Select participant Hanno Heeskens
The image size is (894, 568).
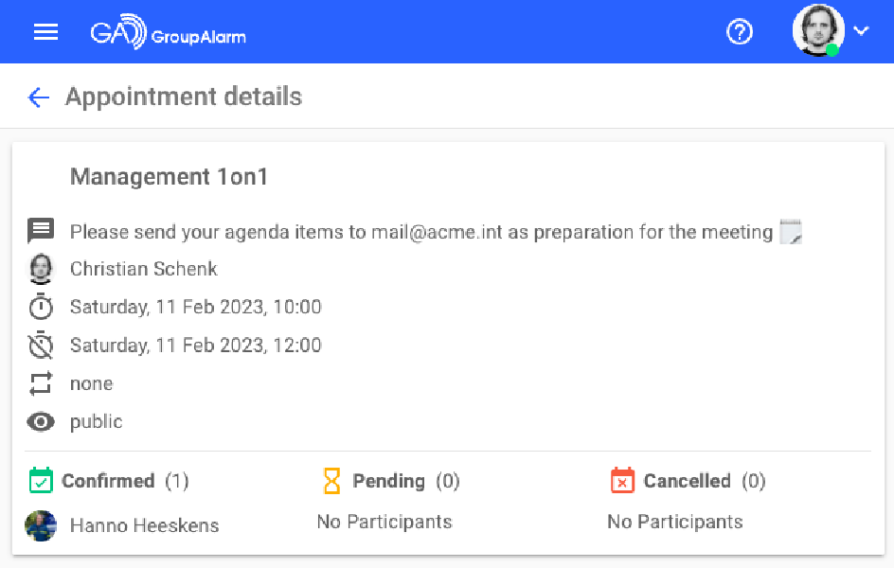click(144, 525)
